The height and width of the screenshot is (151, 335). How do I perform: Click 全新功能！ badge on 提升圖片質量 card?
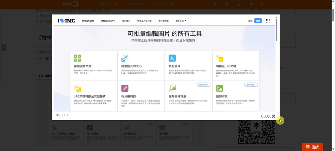pos(203,85)
